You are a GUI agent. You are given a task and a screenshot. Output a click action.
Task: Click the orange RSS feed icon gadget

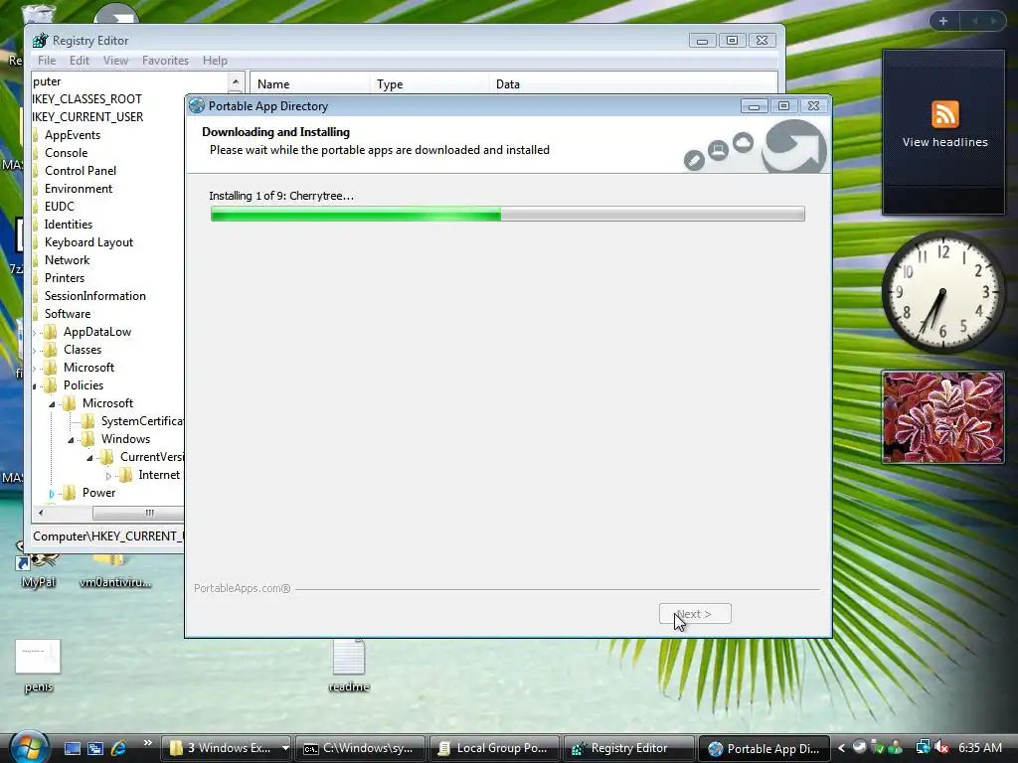[944, 114]
